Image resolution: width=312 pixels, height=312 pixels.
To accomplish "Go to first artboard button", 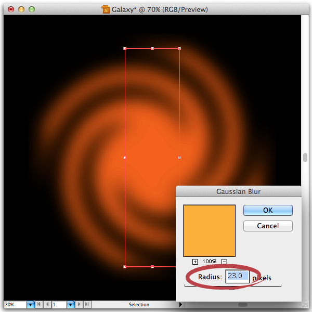I will (39, 304).
